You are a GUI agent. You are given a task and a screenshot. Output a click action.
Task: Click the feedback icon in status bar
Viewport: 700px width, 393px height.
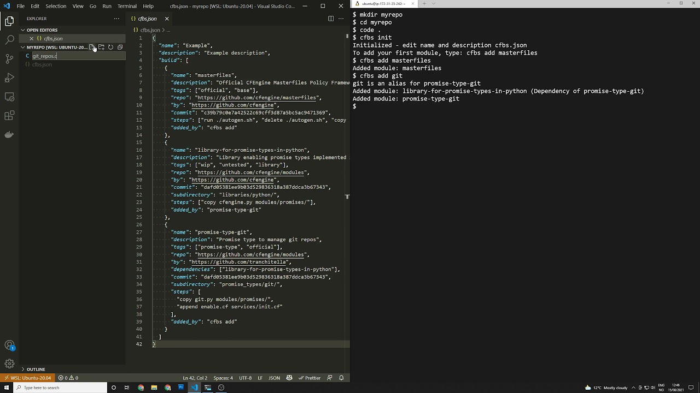pyautogui.click(x=329, y=378)
